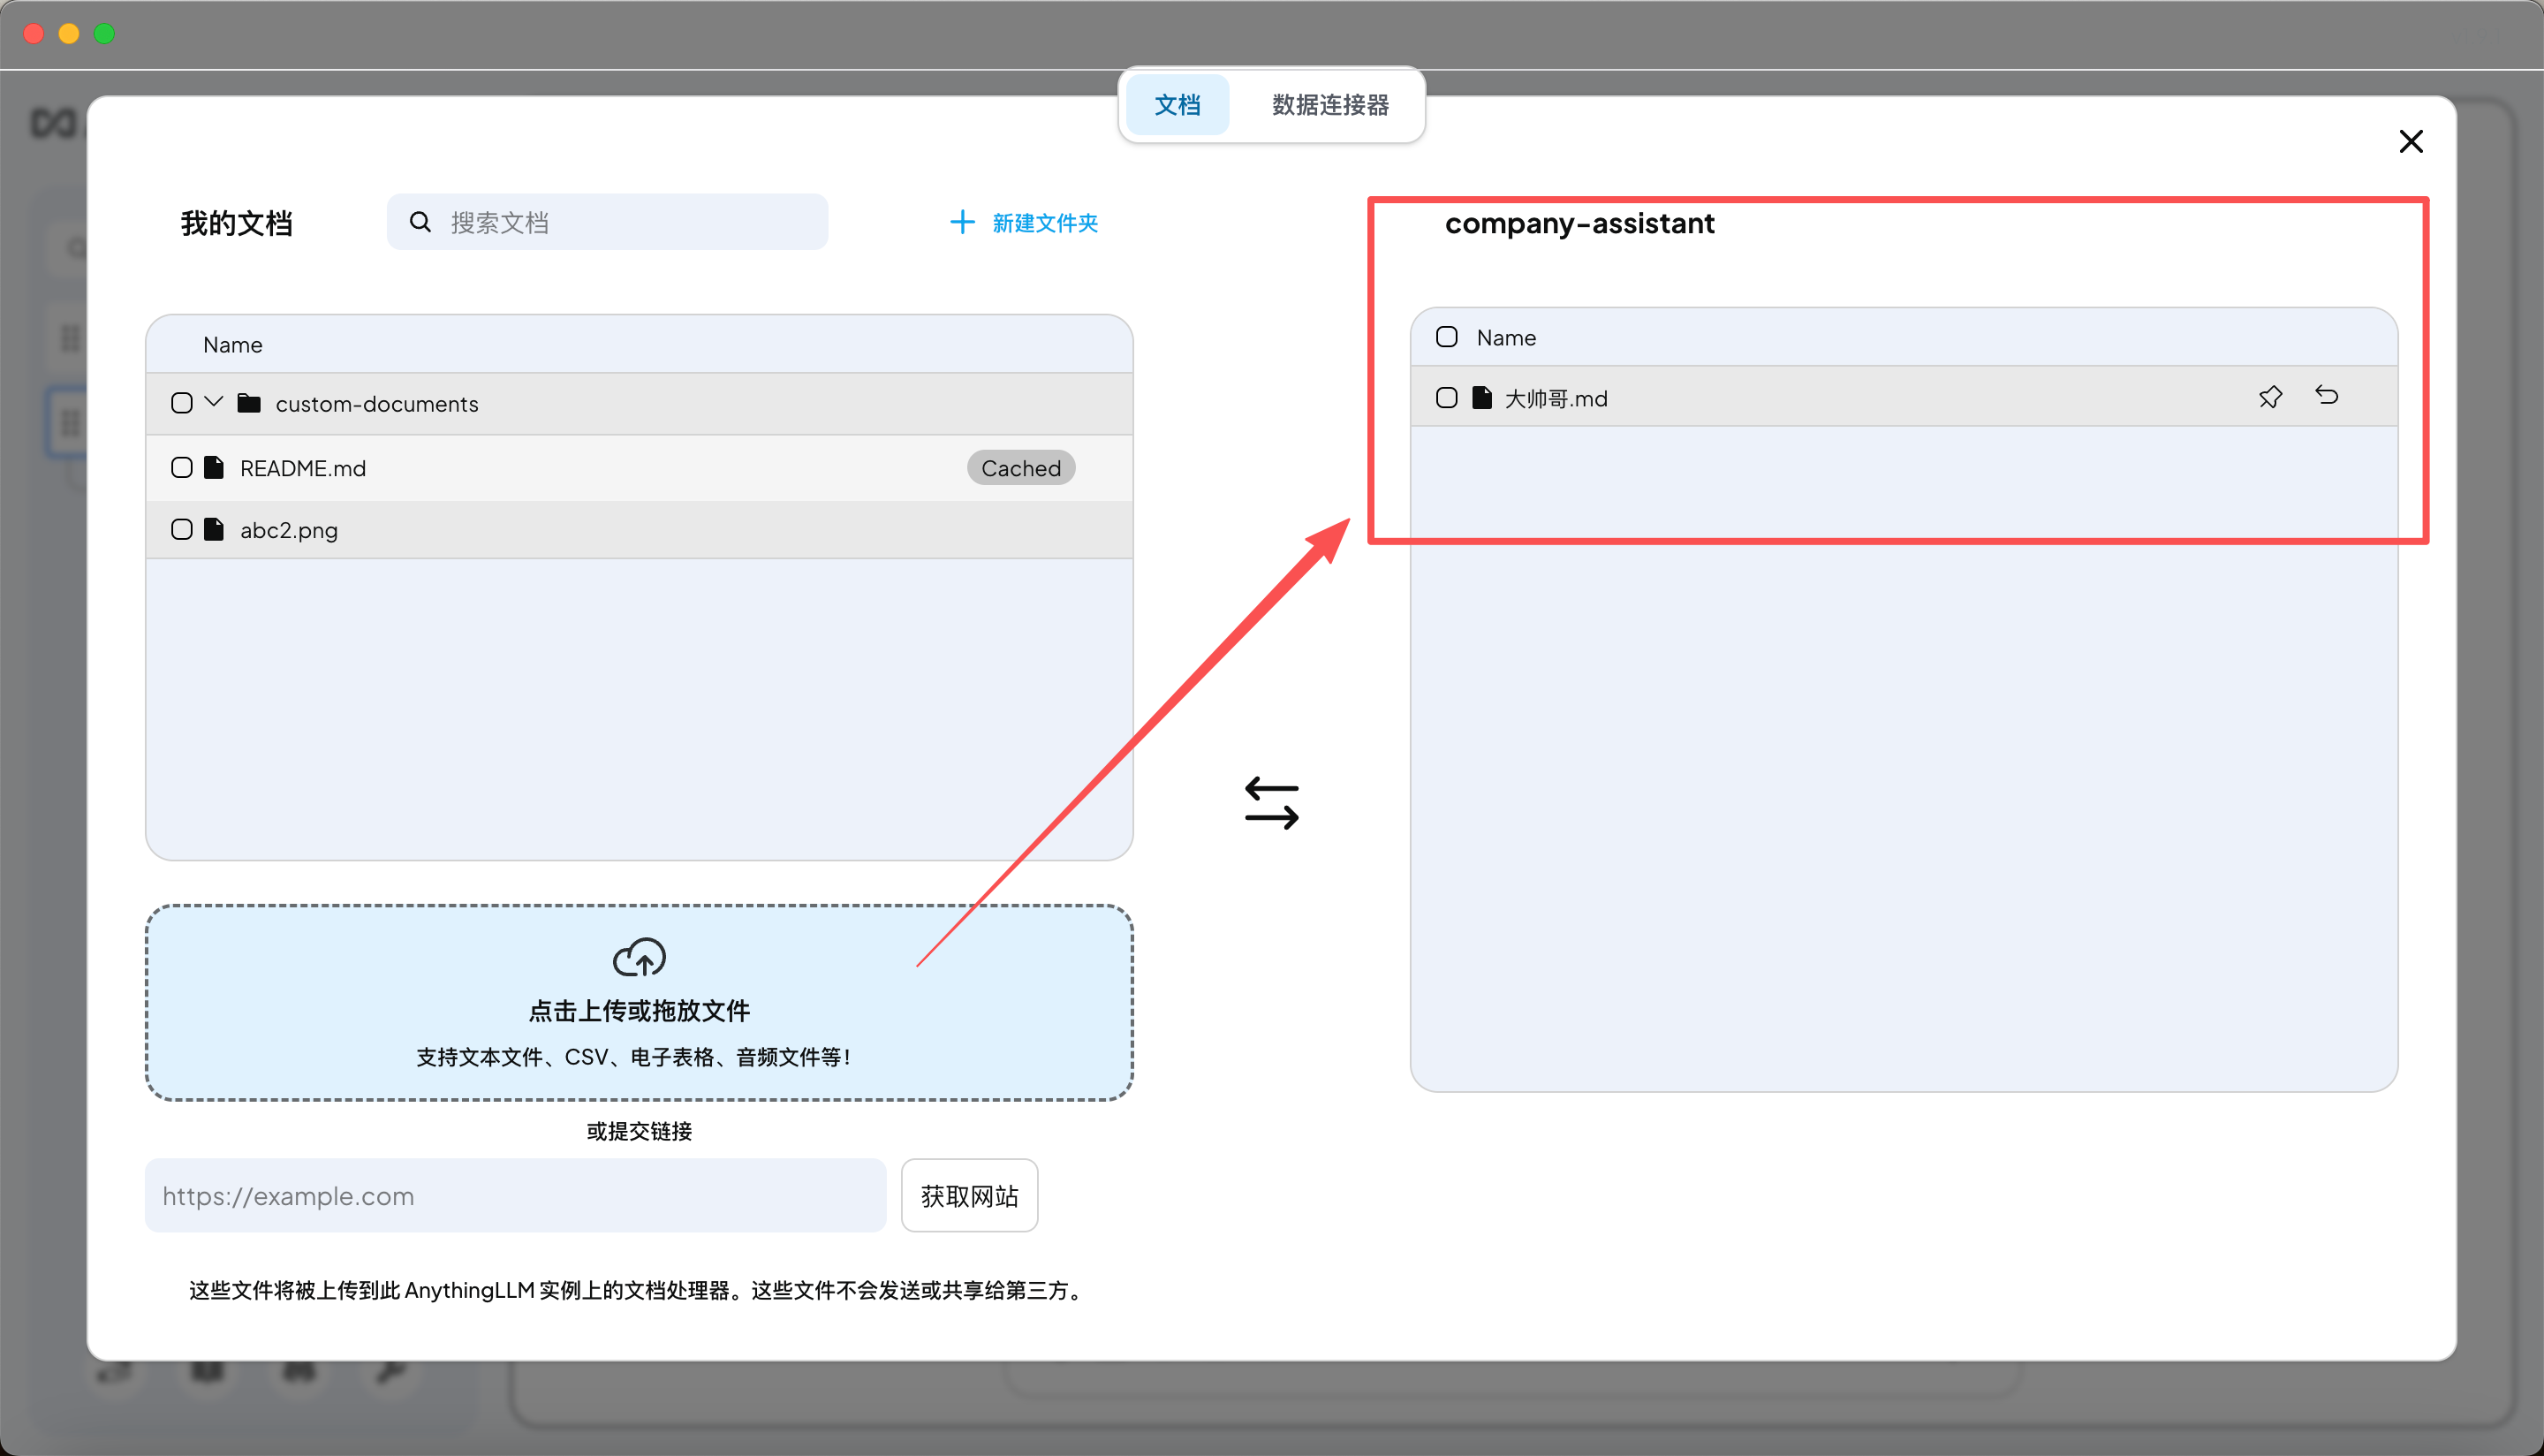Check the README.md checkbox

tap(182, 468)
